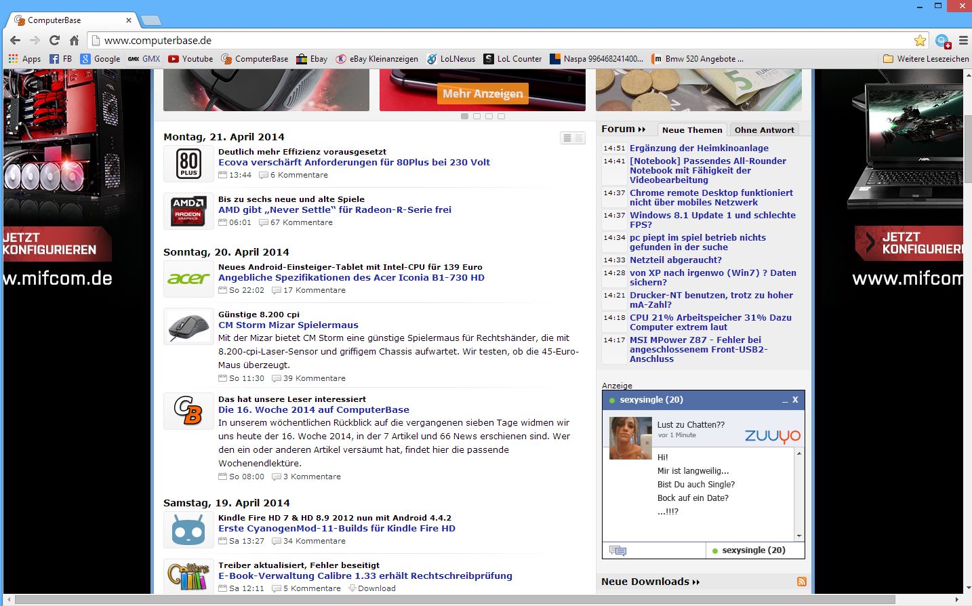
Task: Bookmark this page with the star icon
Action: point(920,41)
